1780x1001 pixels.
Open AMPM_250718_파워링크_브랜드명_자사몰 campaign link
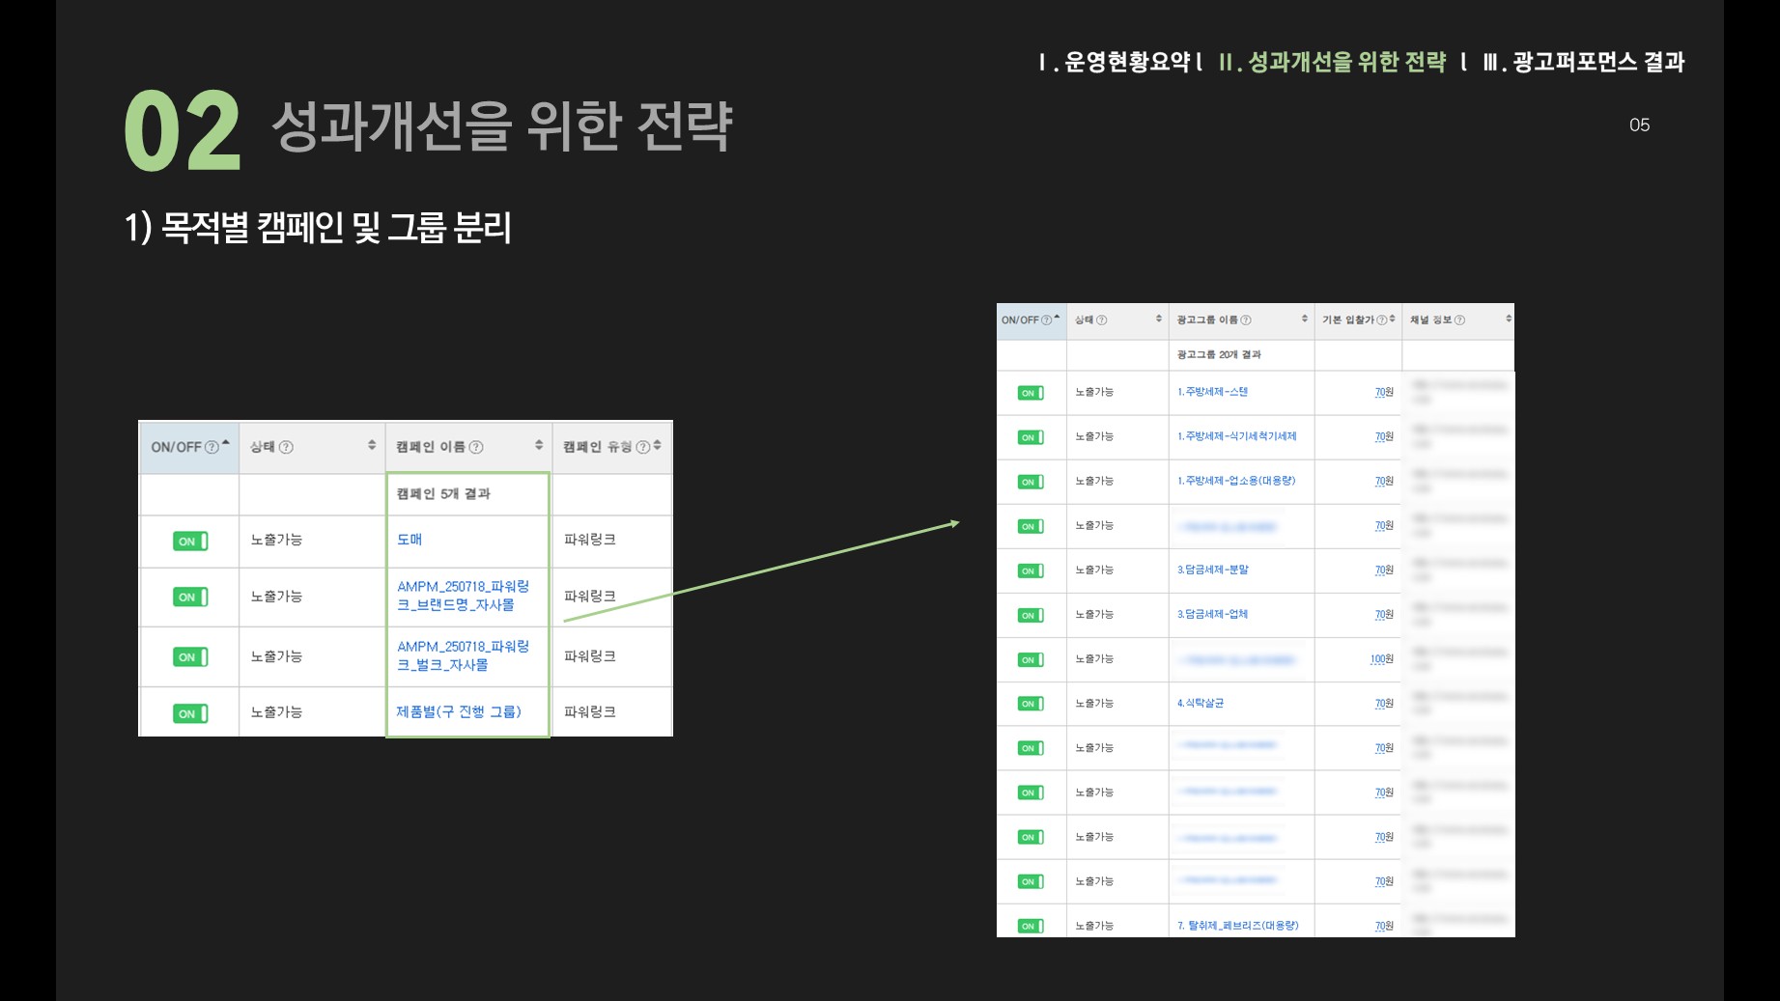463,596
